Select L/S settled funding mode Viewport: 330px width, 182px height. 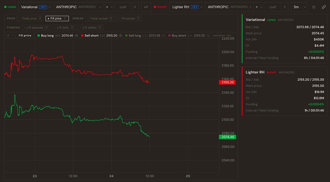tap(91, 28)
